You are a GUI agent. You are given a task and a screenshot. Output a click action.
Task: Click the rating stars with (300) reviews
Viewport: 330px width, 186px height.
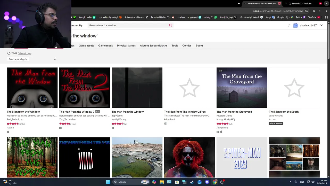pyautogui.click(x=13, y=124)
